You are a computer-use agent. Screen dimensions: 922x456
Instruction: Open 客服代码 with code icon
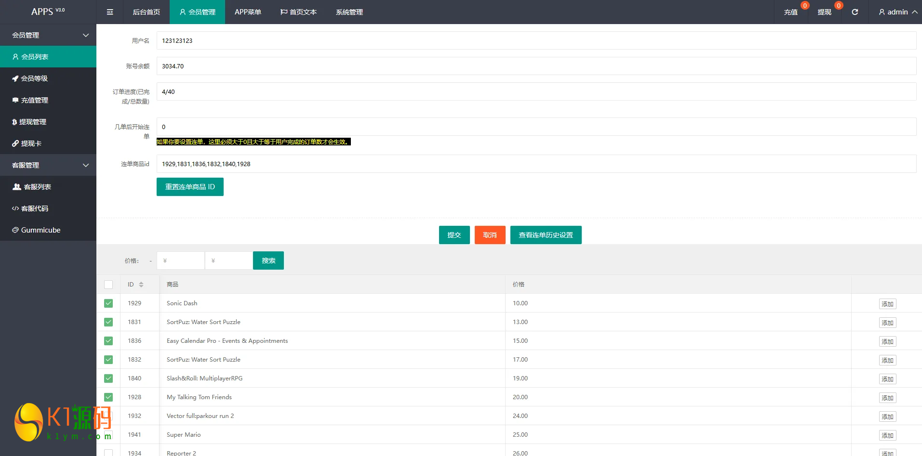click(x=34, y=208)
